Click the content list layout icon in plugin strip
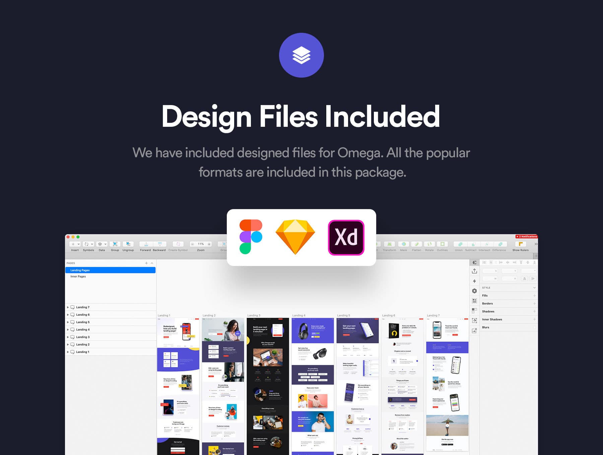 point(474,301)
